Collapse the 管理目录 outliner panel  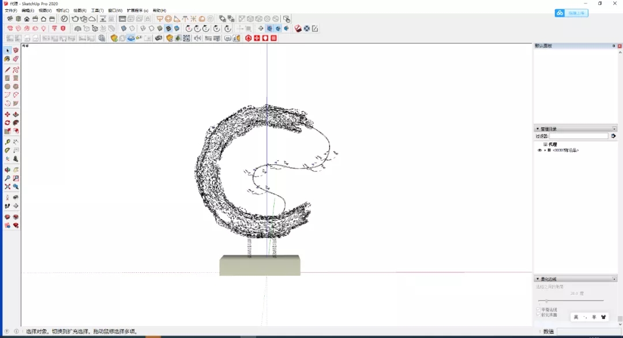tap(538, 129)
